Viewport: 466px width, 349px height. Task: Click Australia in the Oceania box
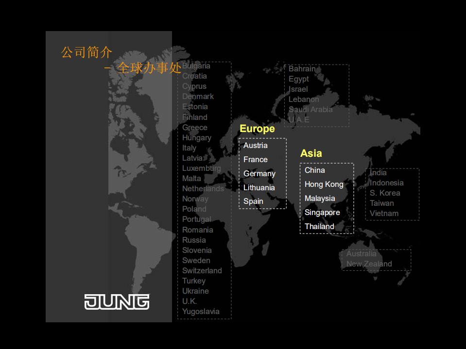[x=362, y=253]
